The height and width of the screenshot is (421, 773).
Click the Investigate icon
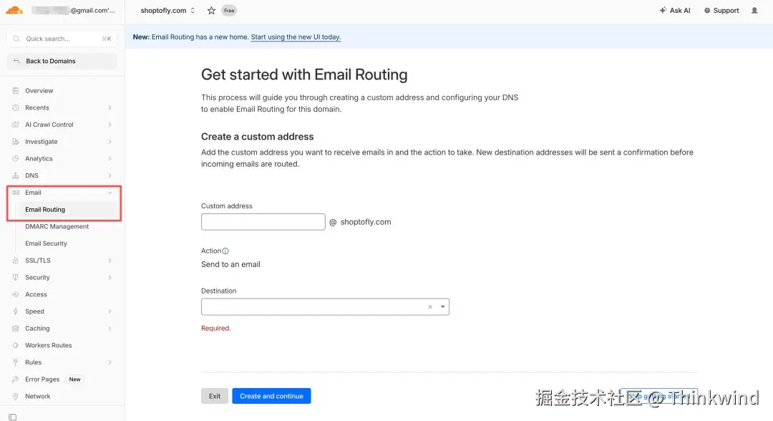point(15,142)
